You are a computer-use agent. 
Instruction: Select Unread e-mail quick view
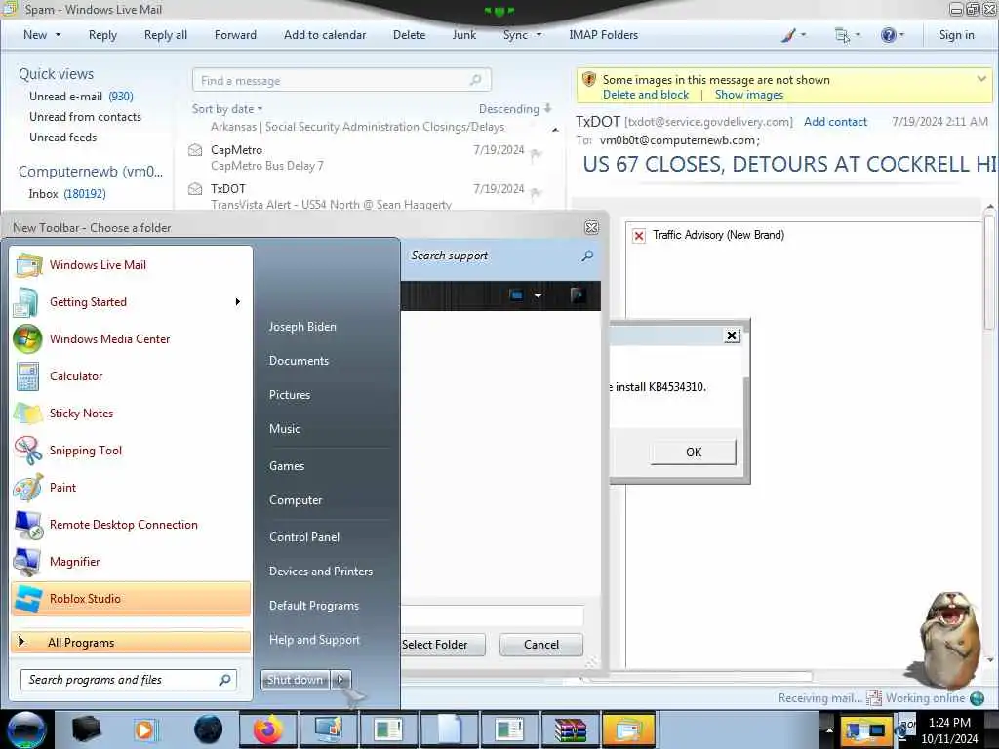[81, 97]
